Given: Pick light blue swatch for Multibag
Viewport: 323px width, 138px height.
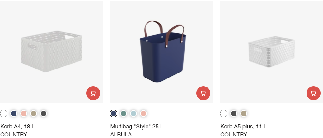Looking at the screenshot, I should coord(133,114).
